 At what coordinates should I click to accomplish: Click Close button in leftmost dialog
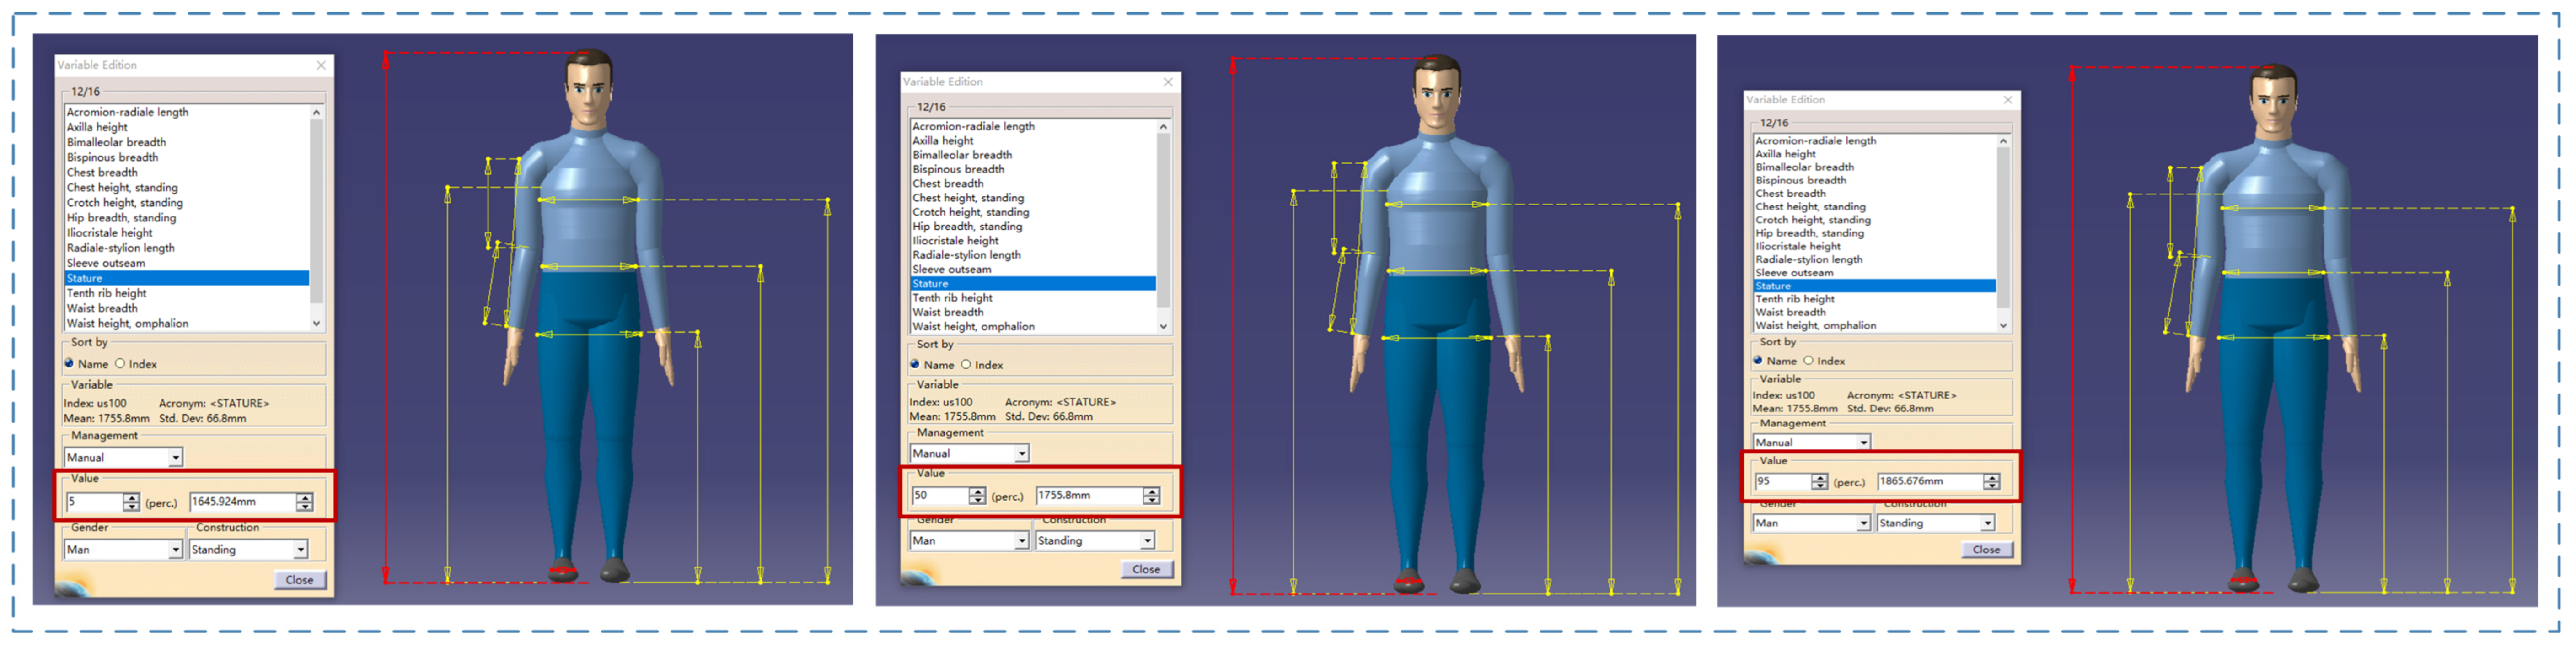coord(299,580)
